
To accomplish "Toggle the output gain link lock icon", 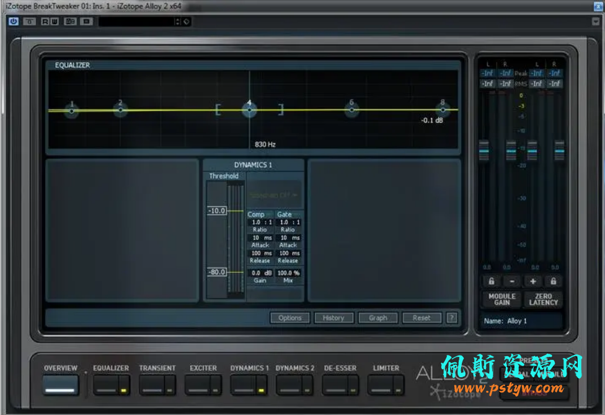I will coord(554,281).
